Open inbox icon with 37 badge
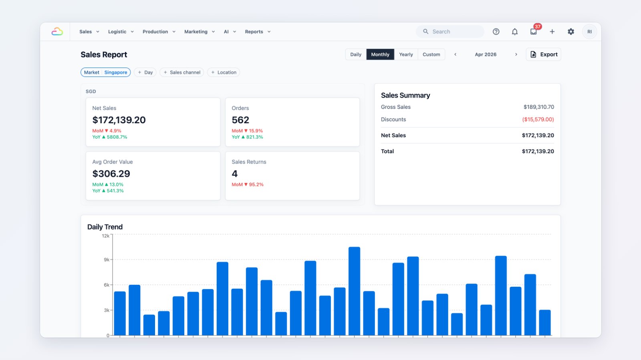Screen dimensions: 641x360 point(534,32)
